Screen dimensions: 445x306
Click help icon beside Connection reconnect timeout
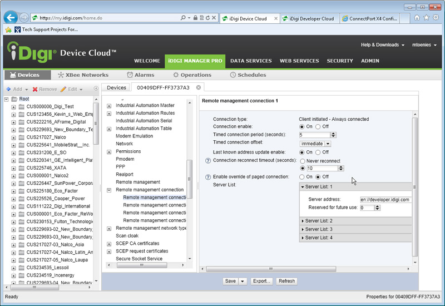208,161
